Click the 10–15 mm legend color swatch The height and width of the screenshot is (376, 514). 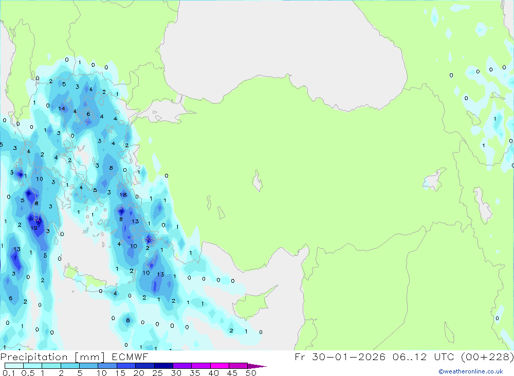[107, 366]
